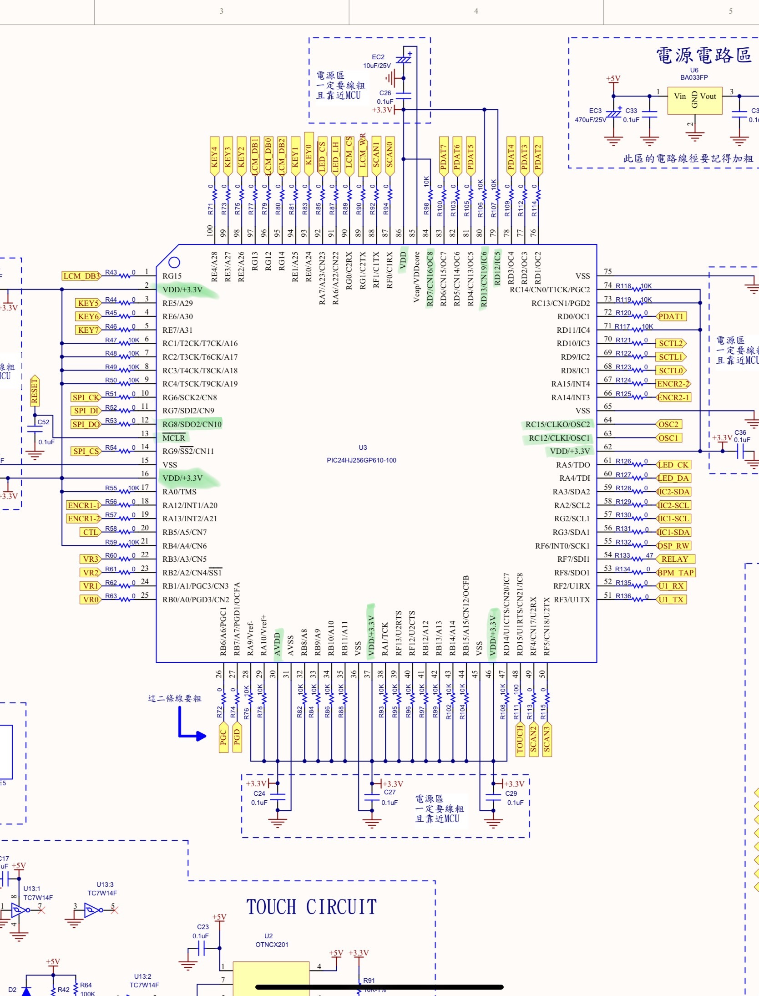Select the IIC1-SCL net label

[673, 518]
